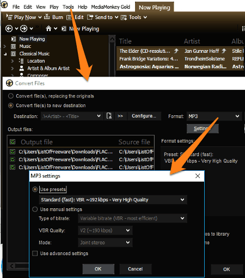
Task: Select the 'Use manual settings' radio button
Action: (x=35, y=209)
